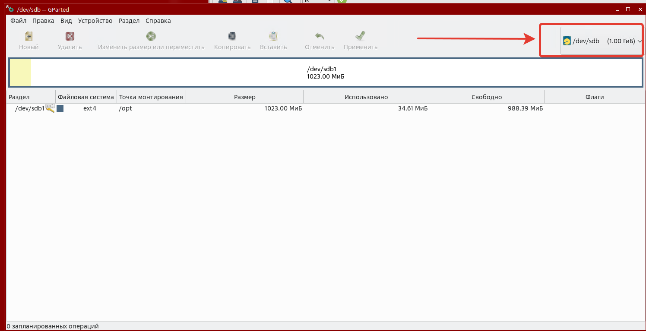646x331 pixels.
Task: Close the GParted window
Action: (639, 9)
